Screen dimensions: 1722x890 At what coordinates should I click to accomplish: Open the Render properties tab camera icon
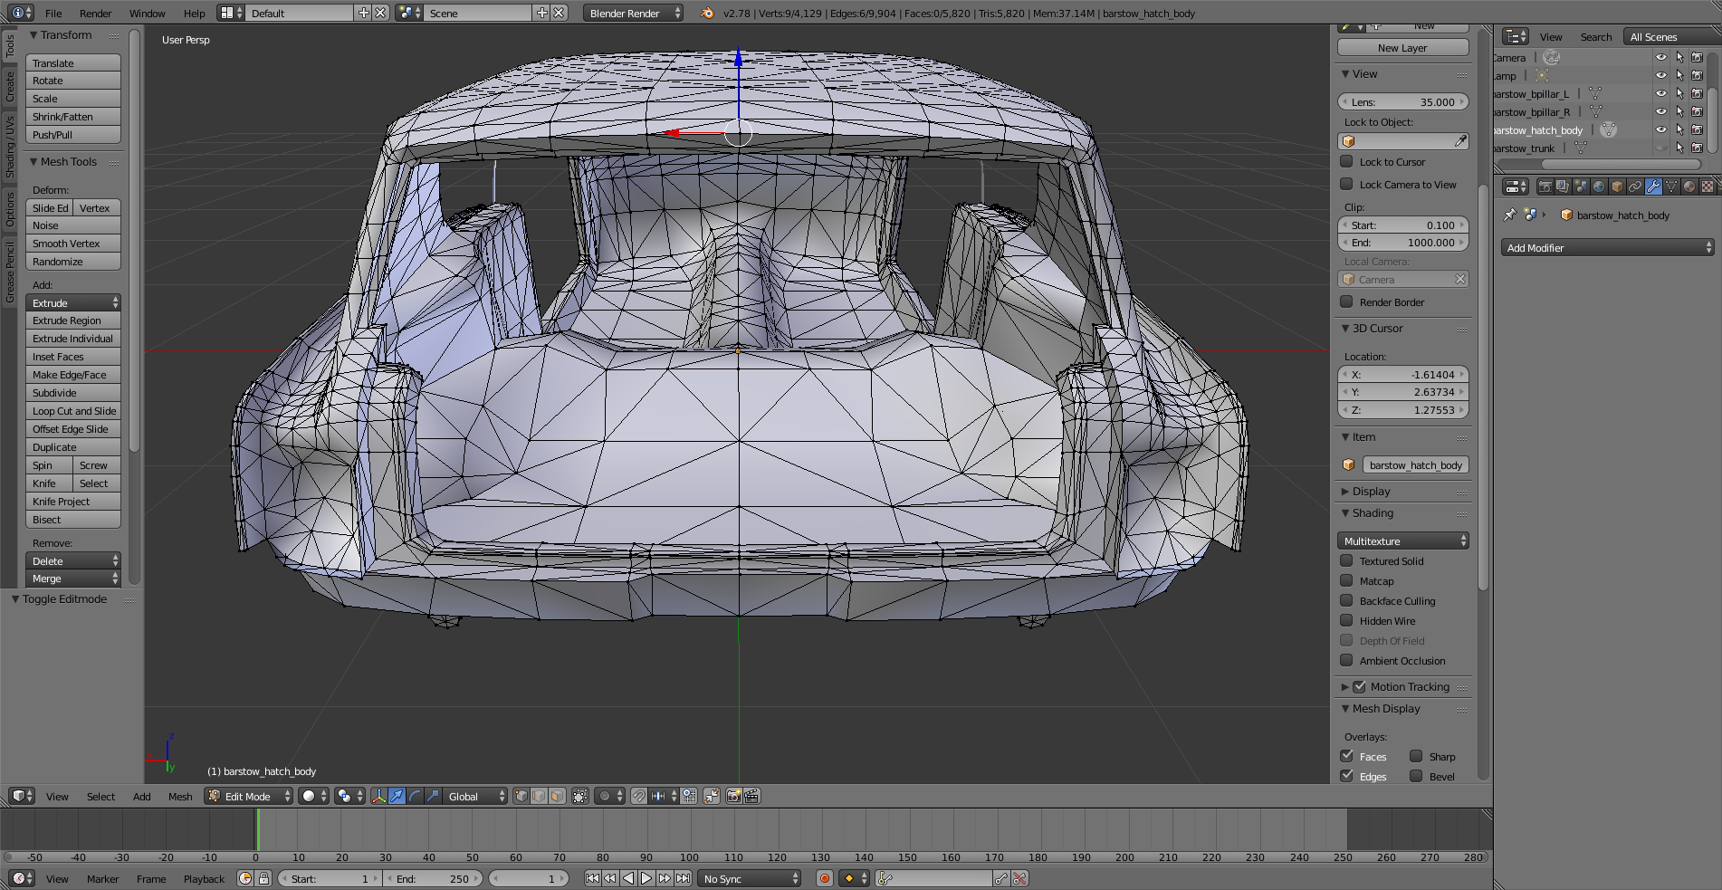point(1545,187)
